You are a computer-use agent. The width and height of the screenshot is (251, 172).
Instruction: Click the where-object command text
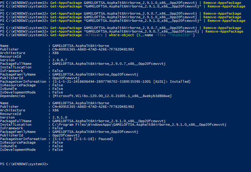[122, 35]
